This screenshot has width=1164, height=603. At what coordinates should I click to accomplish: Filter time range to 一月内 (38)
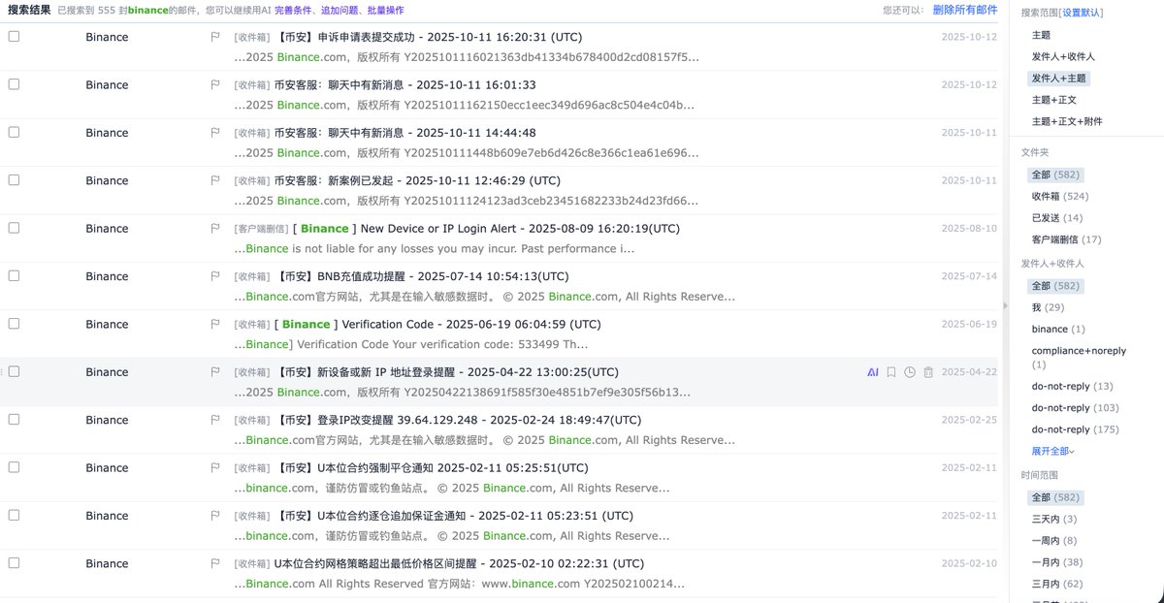(1057, 562)
